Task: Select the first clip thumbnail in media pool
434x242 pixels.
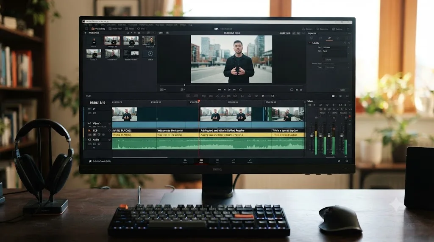Action: click(x=94, y=41)
